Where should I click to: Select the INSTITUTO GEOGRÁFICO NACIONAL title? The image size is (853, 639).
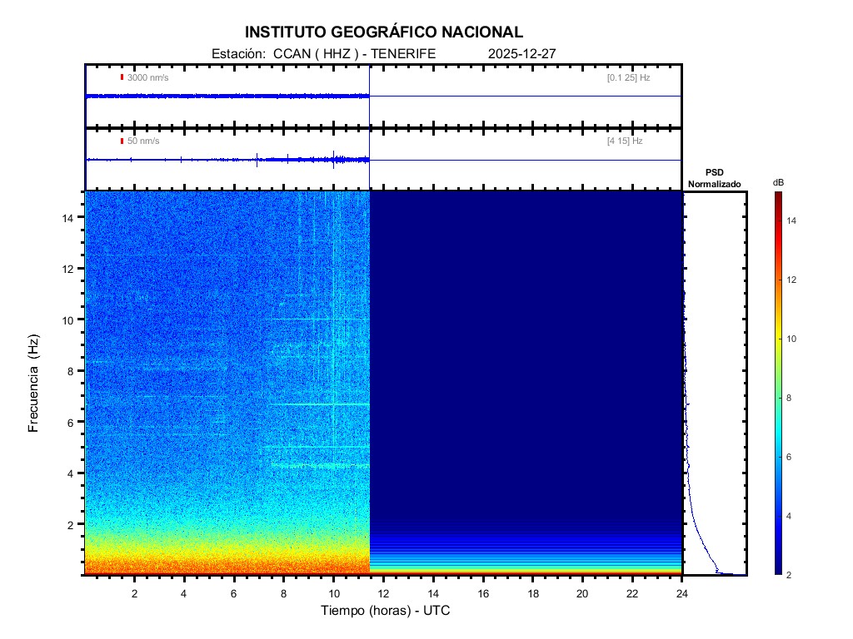(384, 32)
